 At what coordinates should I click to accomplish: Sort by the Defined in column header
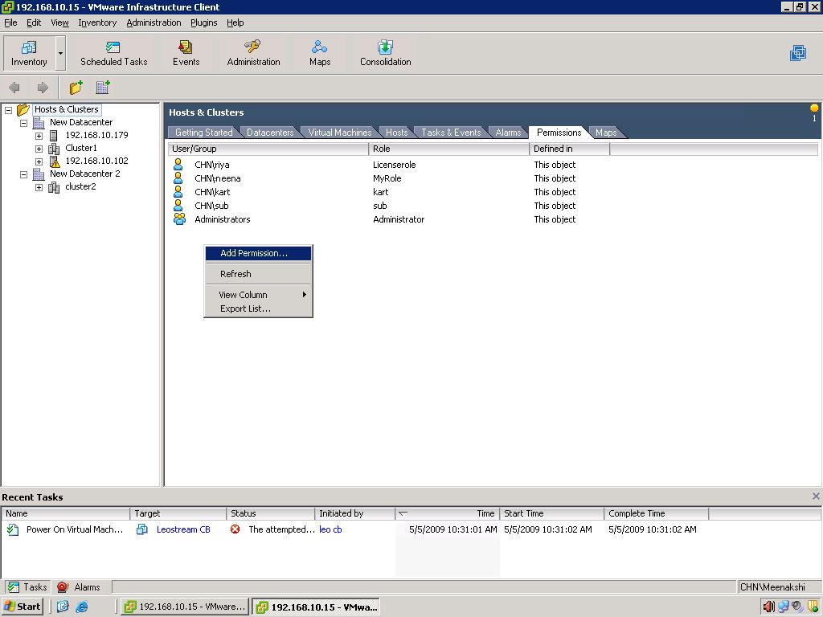570,149
